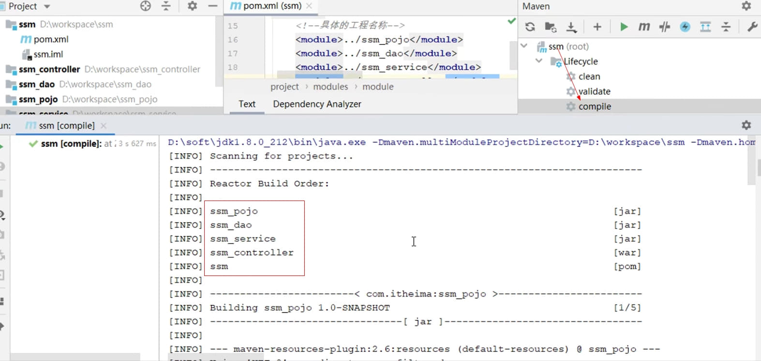Viewport: 761px width, 361px height.
Task: Select the validate lifecycle goal
Action: tap(588, 91)
